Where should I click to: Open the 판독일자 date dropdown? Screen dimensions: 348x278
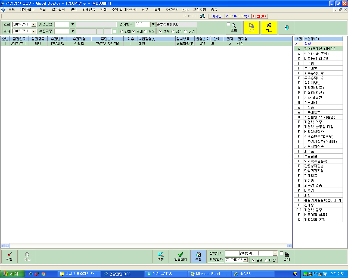(x=245, y=260)
